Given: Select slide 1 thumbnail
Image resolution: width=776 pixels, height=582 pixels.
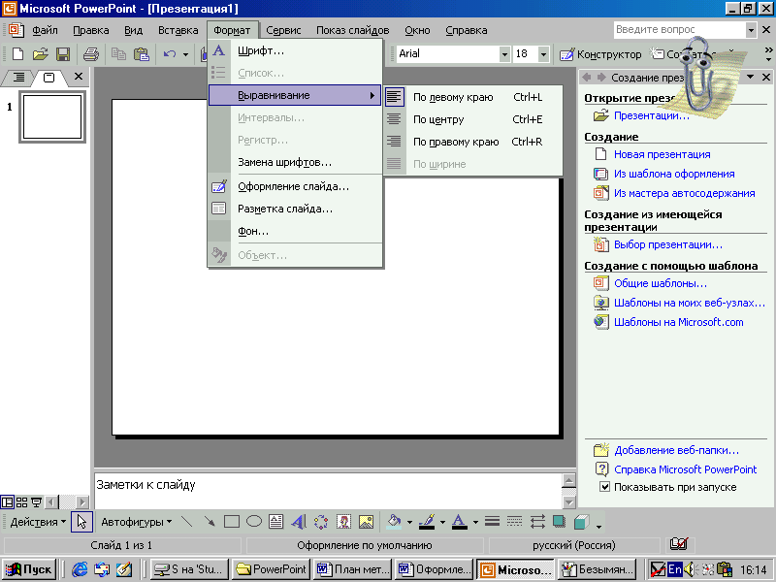Looking at the screenshot, I should [x=52, y=116].
